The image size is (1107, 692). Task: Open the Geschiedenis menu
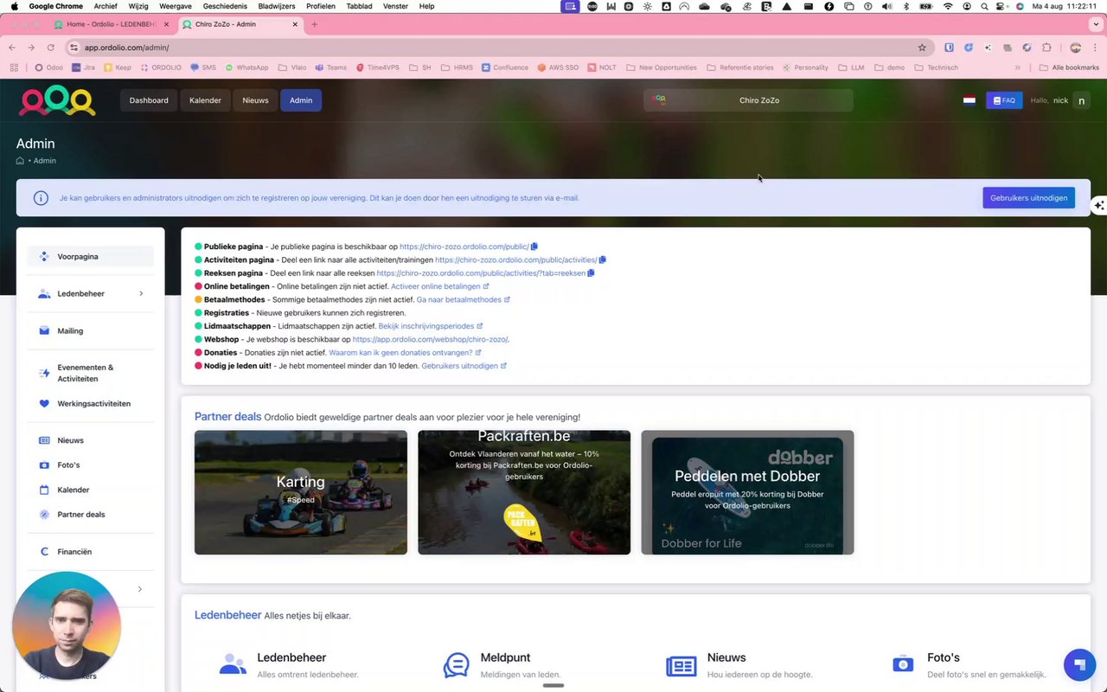225,6
